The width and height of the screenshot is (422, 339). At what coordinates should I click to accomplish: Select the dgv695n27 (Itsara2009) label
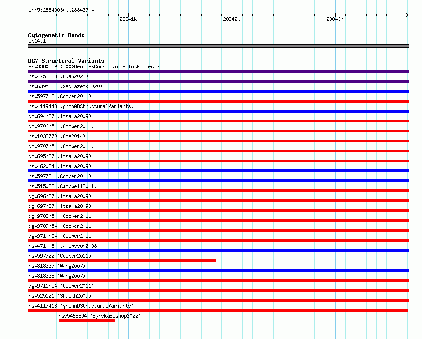pos(60,156)
